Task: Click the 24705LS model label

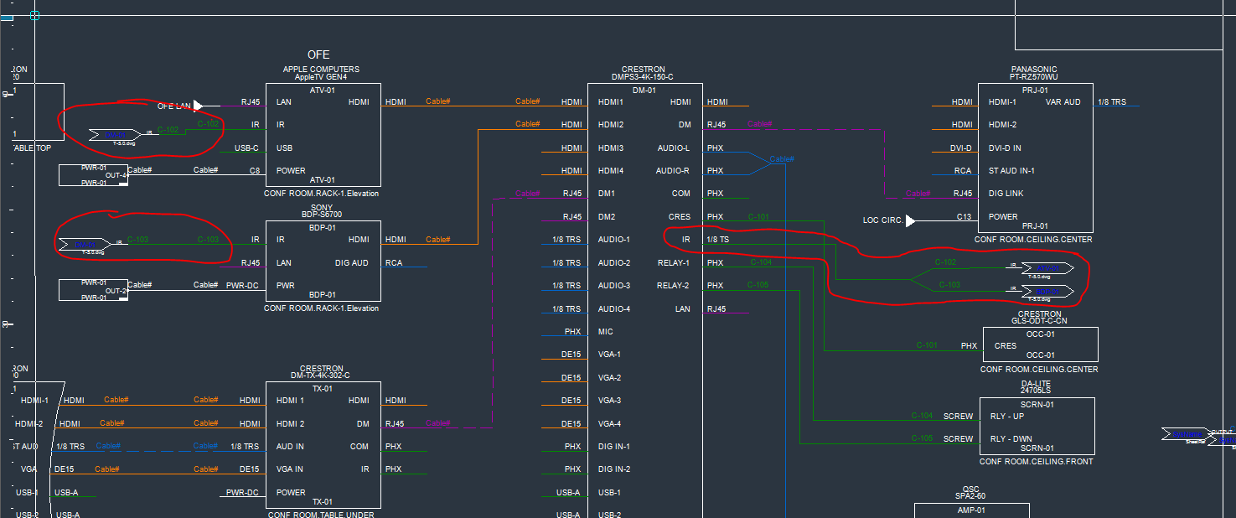Action: (x=1037, y=391)
